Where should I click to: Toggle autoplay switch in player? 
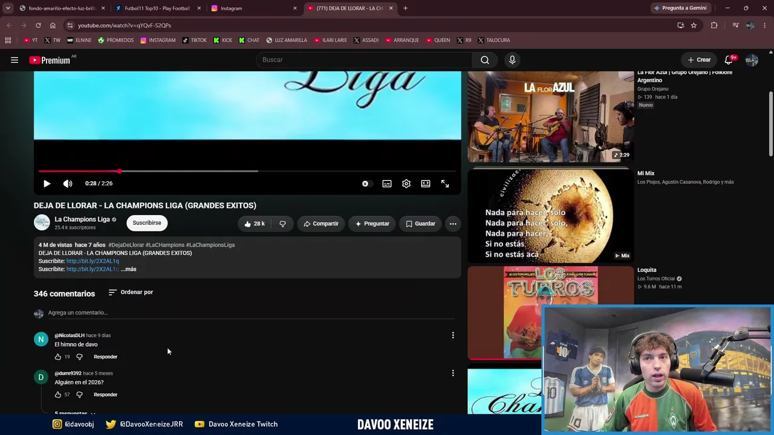366,184
